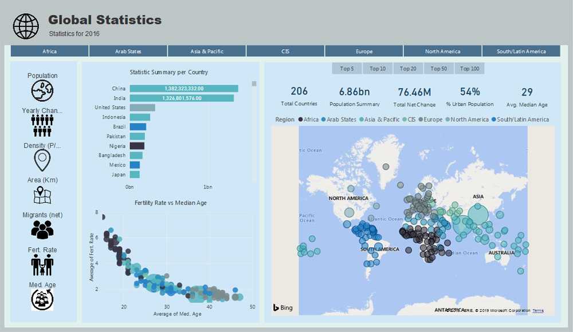Image resolution: width=573 pixels, height=332 pixels.
Task: Switch to the Africa tab
Action: (49, 51)
